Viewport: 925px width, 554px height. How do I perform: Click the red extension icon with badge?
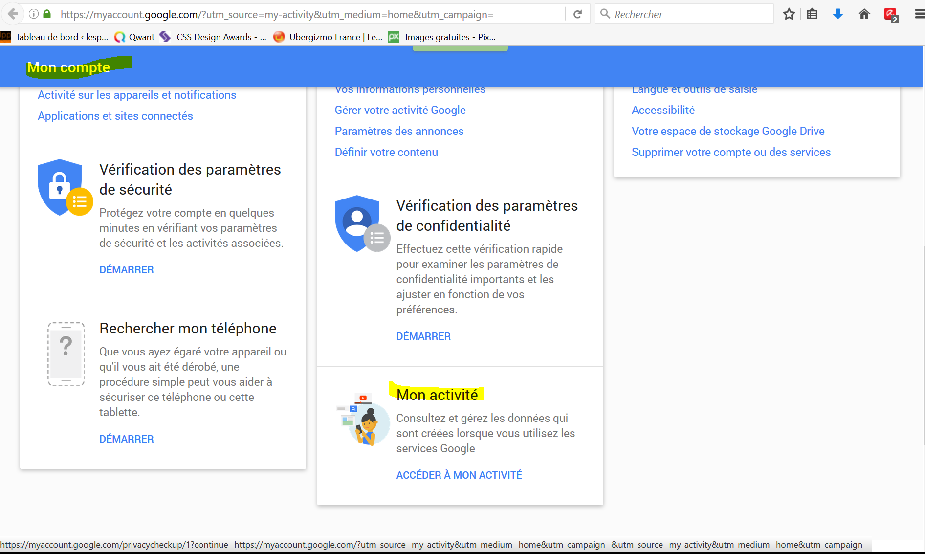click(891, 15)
